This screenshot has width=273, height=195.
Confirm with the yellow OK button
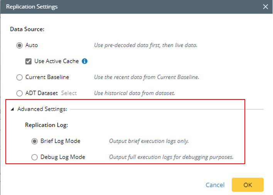(x=248, y=185)
